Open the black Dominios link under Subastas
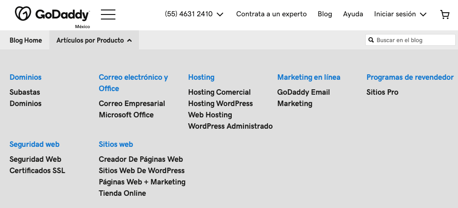 [25, 104]
